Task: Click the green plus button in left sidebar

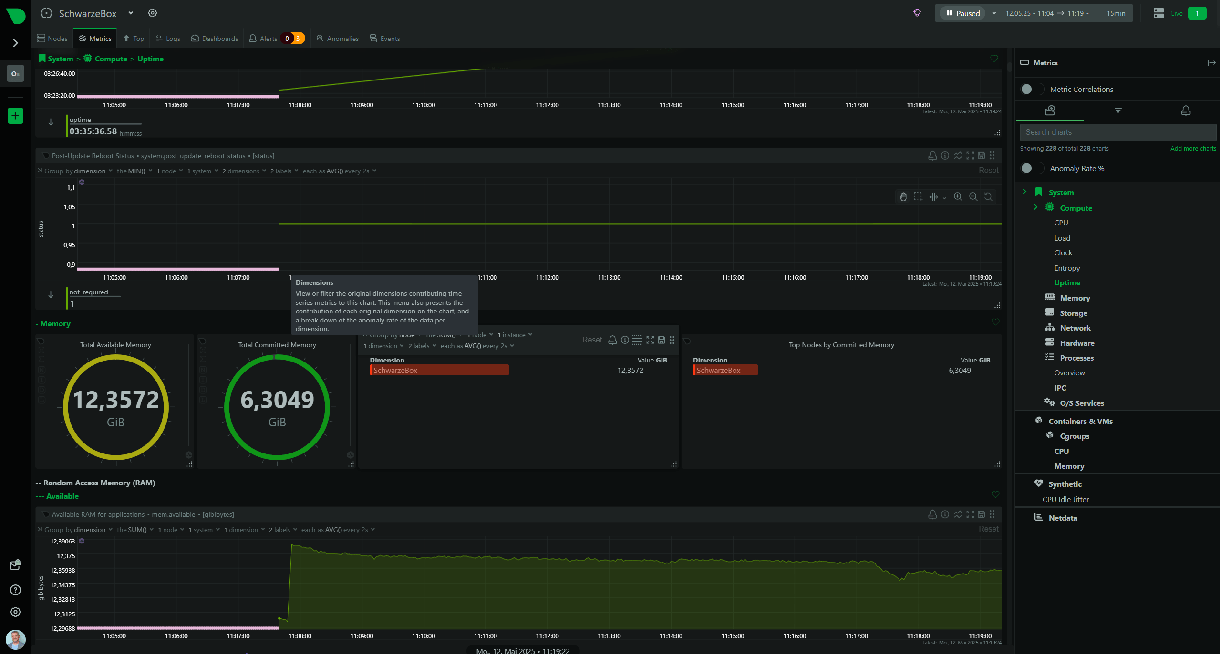Action: pos(15,116)
